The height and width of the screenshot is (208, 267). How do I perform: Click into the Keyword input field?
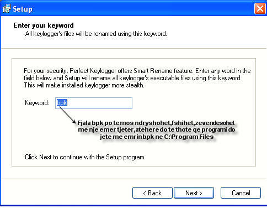tap(94, 103)
